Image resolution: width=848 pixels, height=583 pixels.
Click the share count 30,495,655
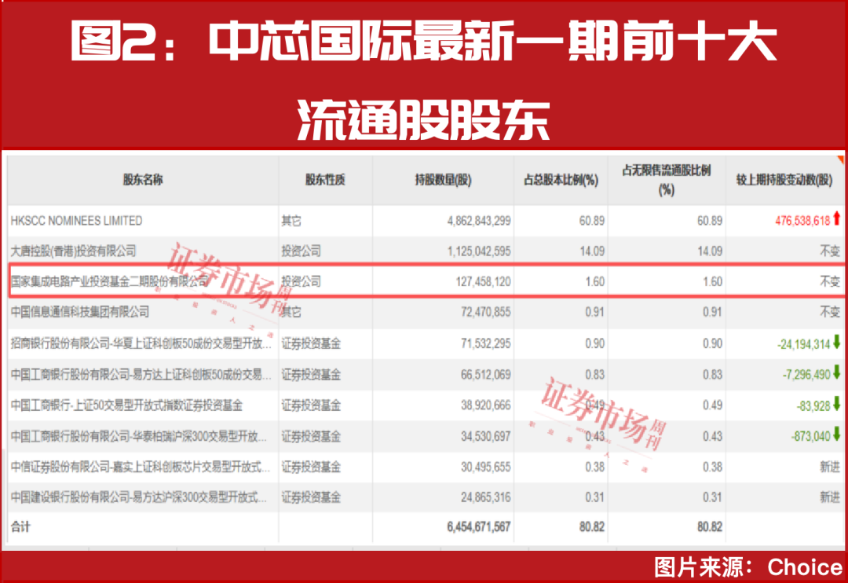coord(486,467)
